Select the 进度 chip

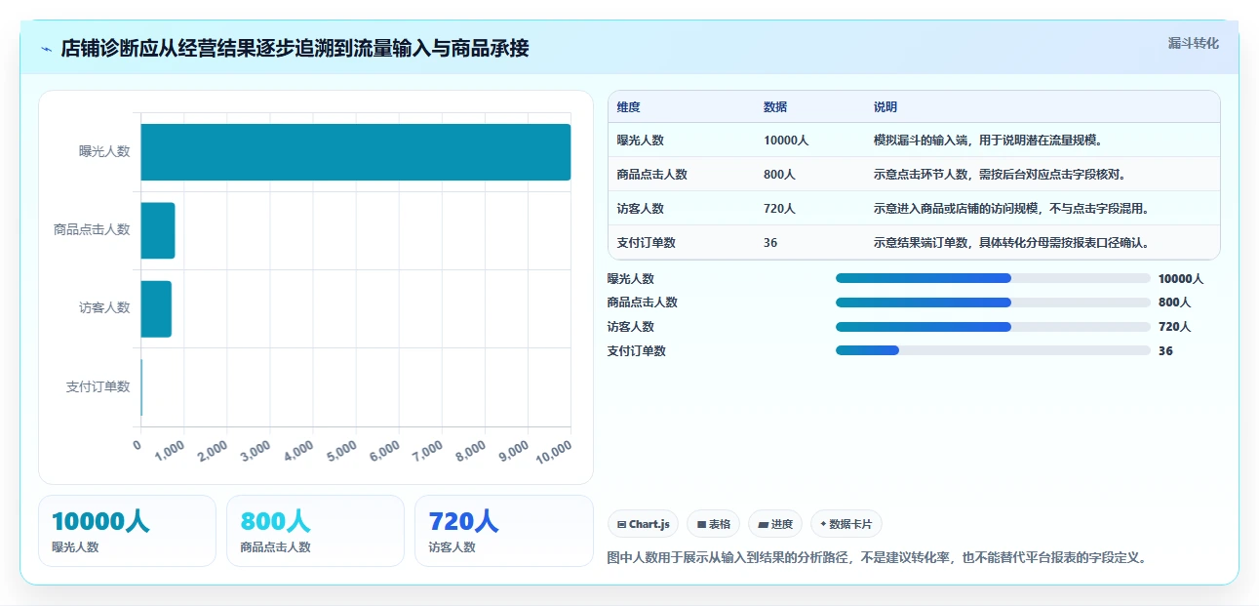coord(775,524)
